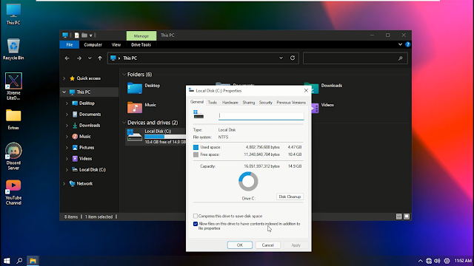Click the drive label input field
This screenshot has width=474, height=266.
coord(261,116)
